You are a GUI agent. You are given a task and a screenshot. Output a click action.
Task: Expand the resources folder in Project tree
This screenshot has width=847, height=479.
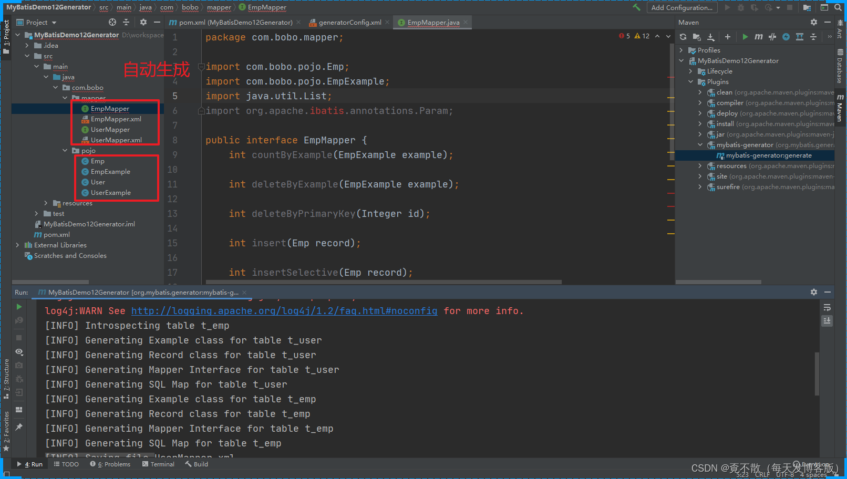pyautogui.click(x=45, y=203)
